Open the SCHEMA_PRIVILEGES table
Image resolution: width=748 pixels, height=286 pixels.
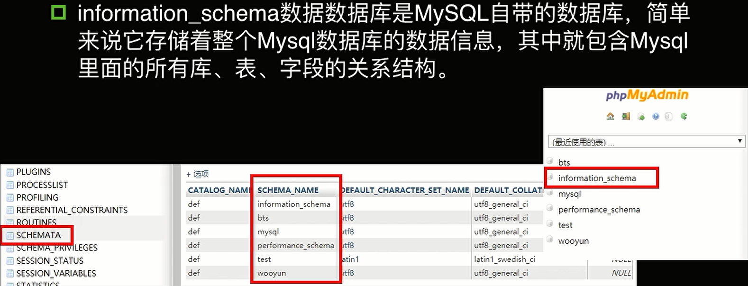[57, 248]
